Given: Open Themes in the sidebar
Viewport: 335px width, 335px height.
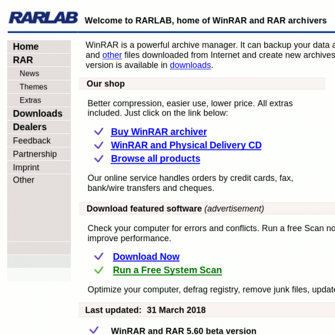Looking at the screenshot, I should (33, 87).
